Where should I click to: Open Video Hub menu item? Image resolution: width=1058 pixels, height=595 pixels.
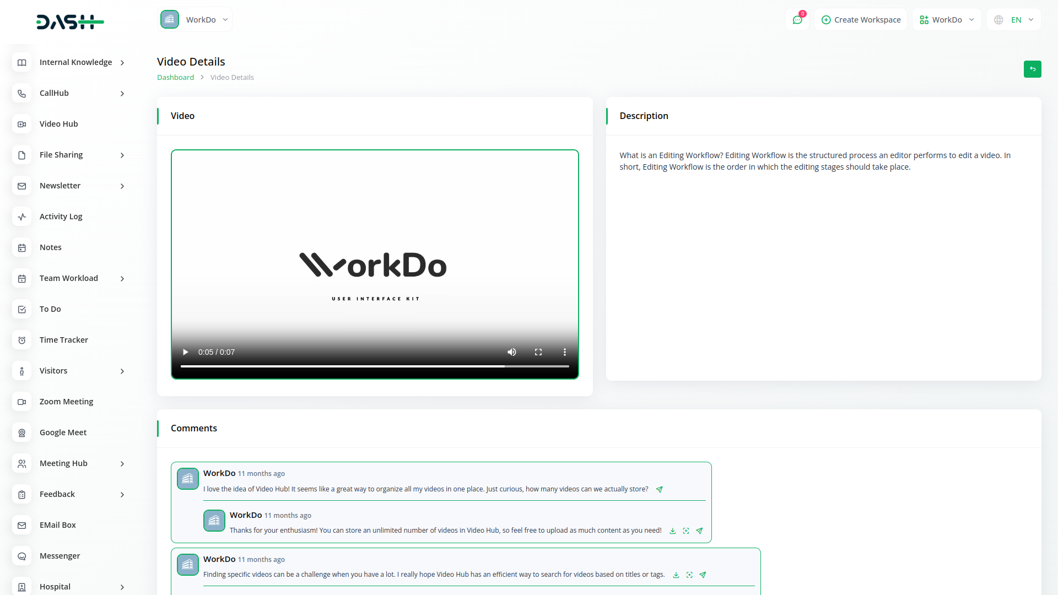(x=59, y=124)
